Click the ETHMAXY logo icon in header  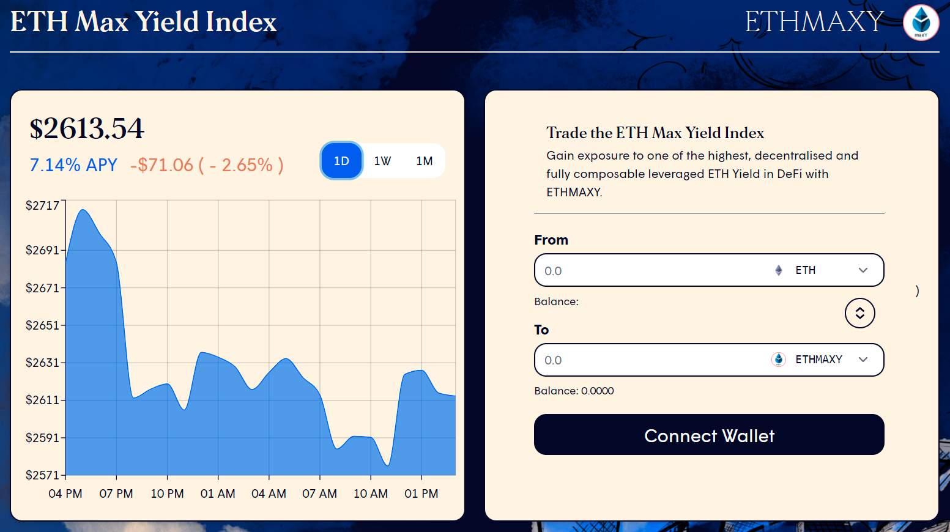[921, 23]
